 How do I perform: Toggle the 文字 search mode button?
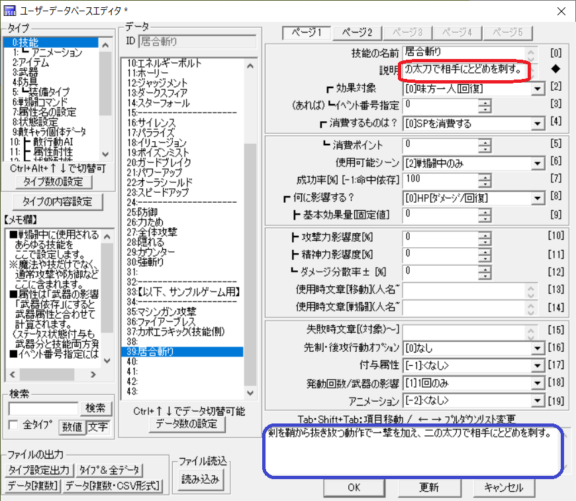(99, 427)
